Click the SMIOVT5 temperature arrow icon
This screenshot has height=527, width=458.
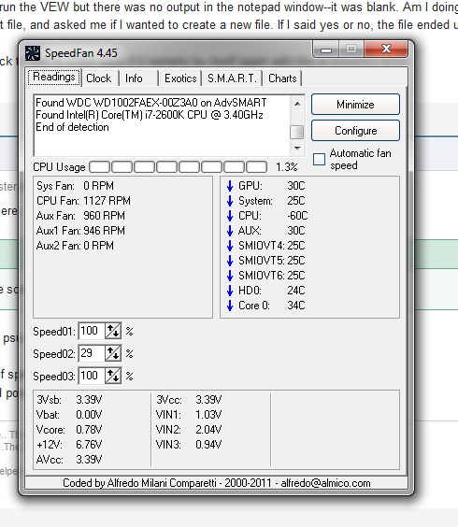[x=230, y=261]
